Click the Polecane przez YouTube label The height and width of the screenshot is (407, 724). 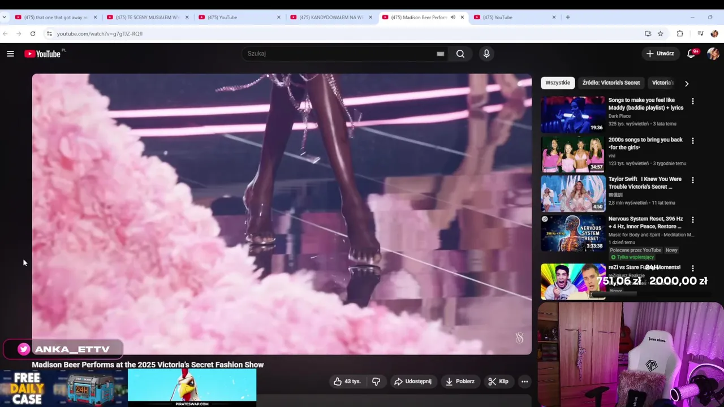click(636, 250)
